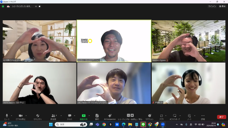228x128 pixels.
Task: Open Microsoft Edge from taskbar
Action: point(124,124)
